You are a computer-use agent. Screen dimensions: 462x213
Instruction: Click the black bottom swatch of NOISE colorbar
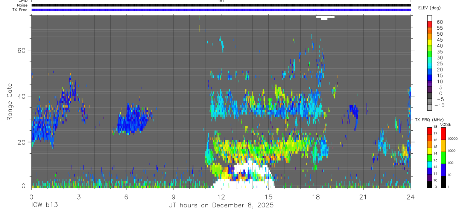tap(443, 182)
